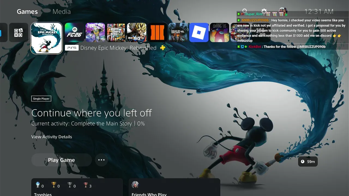Screen dimensions: 349x196
Task: Click the Super_Rim username in chat
Action: click(x=254, y=14)
